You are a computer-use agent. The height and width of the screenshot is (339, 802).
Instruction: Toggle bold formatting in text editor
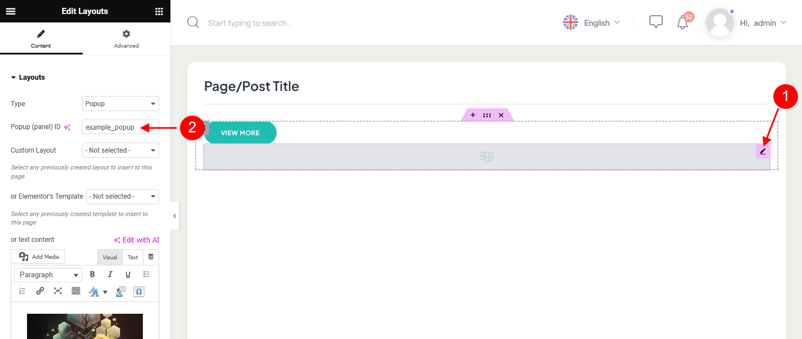pos(92,274)
